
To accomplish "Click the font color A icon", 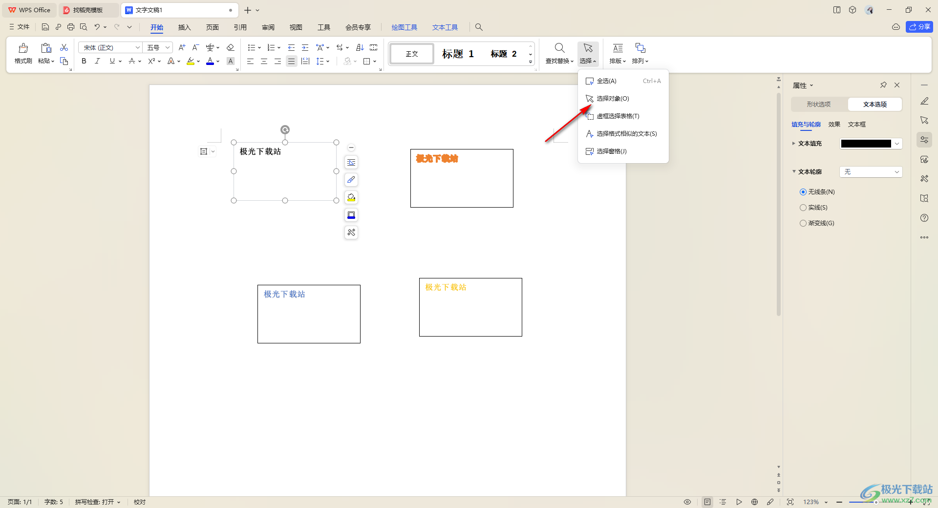I will point(210,61).
